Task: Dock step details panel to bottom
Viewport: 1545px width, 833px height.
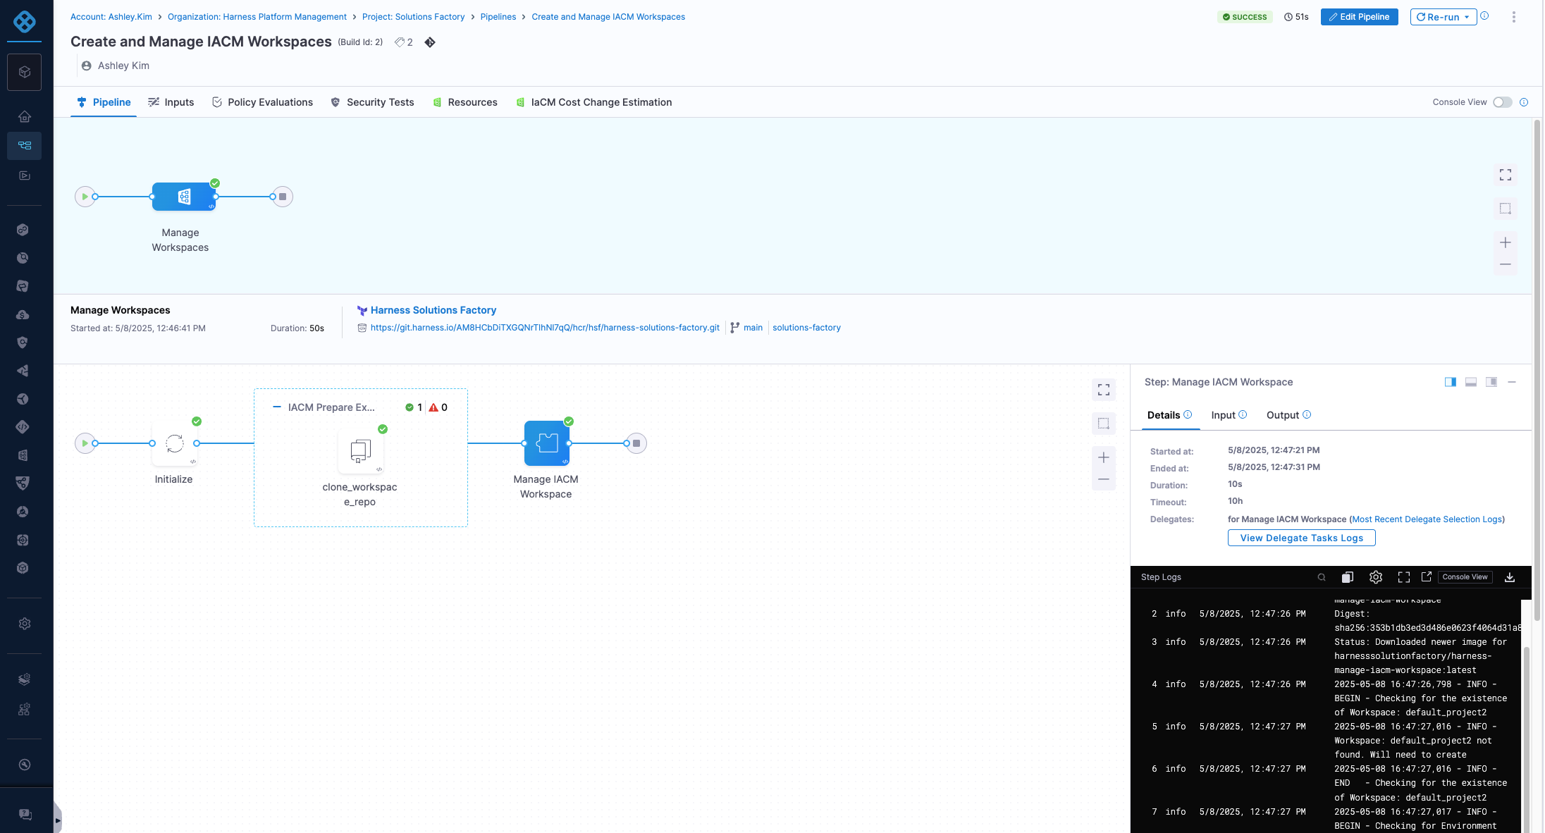Action: point(1470,382)
